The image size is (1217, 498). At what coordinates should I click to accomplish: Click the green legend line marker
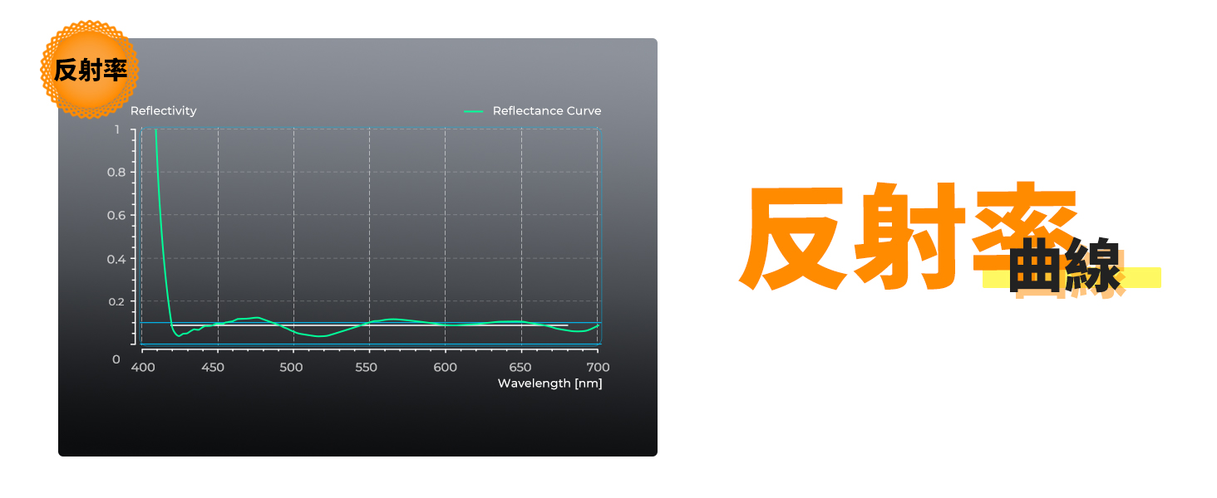pyautogui.click(x=473, y=111)
